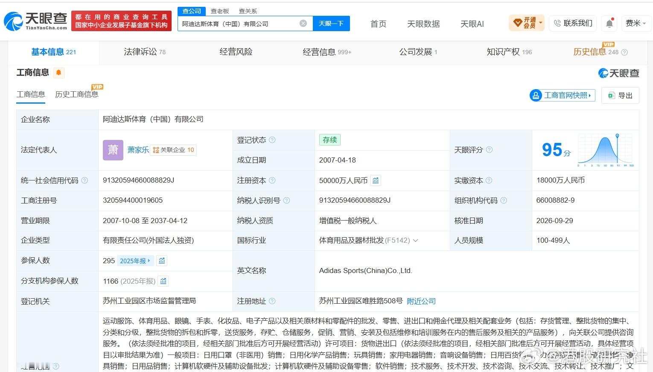
Task: Click the 天眼一下 search button
Action: coord(331,23)
